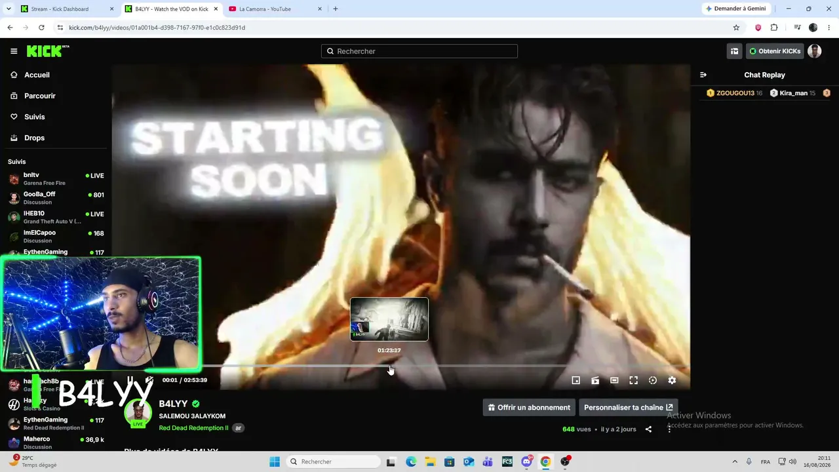The height and width of the screenshot is (472, 839).
Task: Show hidden system tray icons
Action: (x=734, y=462)
